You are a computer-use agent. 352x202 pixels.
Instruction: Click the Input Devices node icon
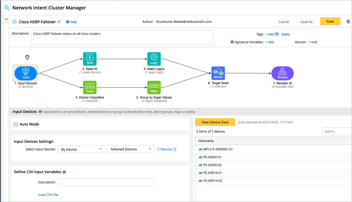[26, 73]
